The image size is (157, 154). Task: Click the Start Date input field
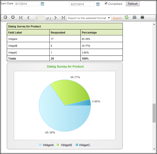point(27,4)
